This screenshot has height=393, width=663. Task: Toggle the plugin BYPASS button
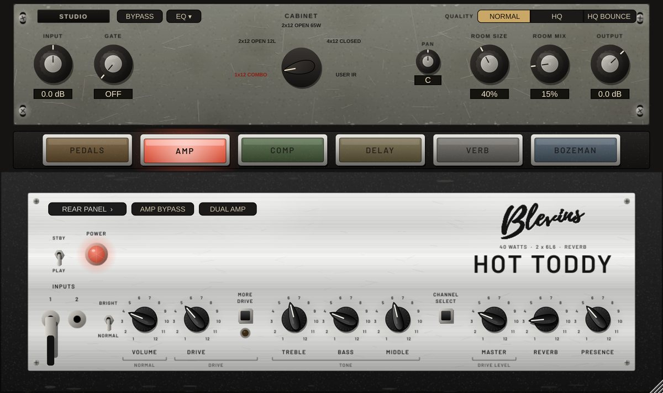coord(140,16)
